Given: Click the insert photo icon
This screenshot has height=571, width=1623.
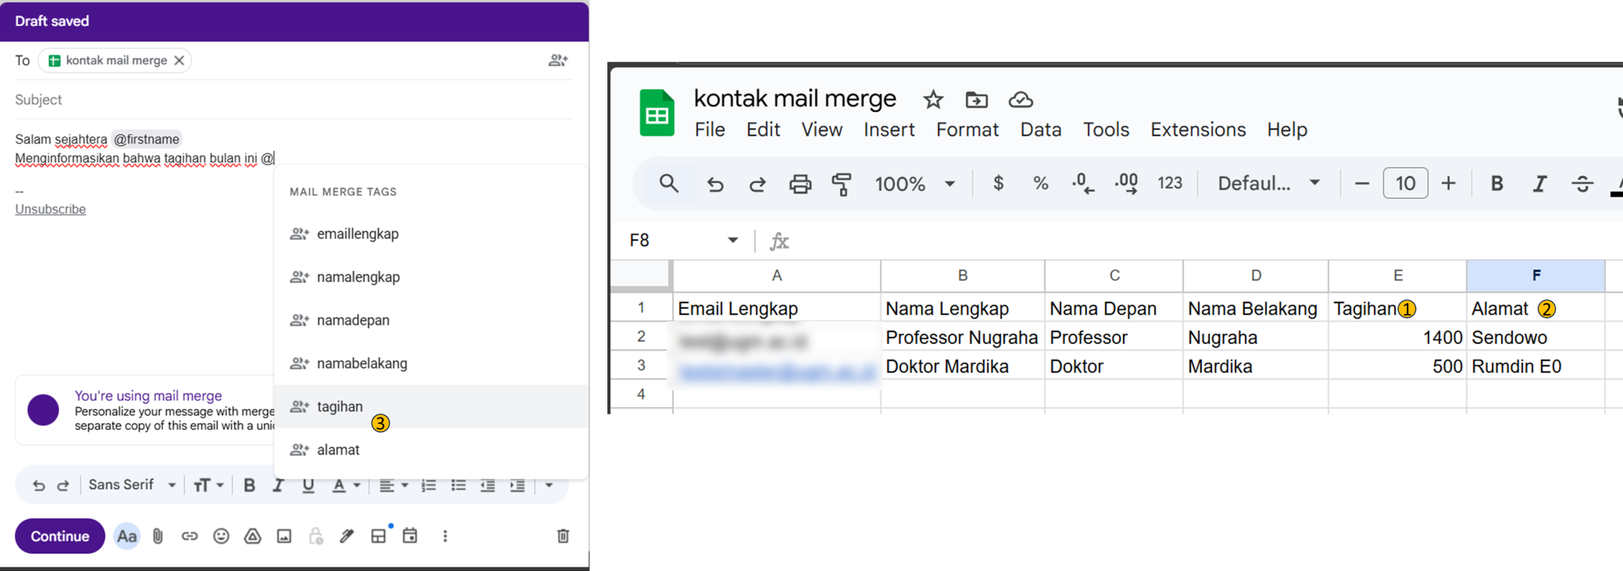Looking at the screenshot, I should [x=284, y=536].
